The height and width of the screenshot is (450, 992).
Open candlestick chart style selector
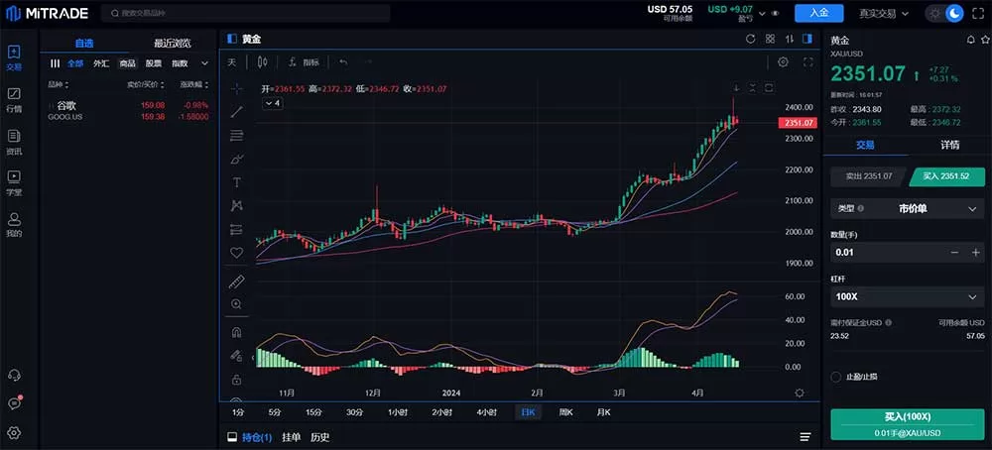(x=263, y=61)
